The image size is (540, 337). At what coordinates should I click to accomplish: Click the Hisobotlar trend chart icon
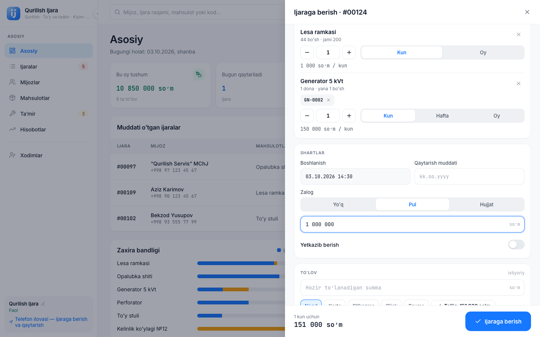coord(12,129)
